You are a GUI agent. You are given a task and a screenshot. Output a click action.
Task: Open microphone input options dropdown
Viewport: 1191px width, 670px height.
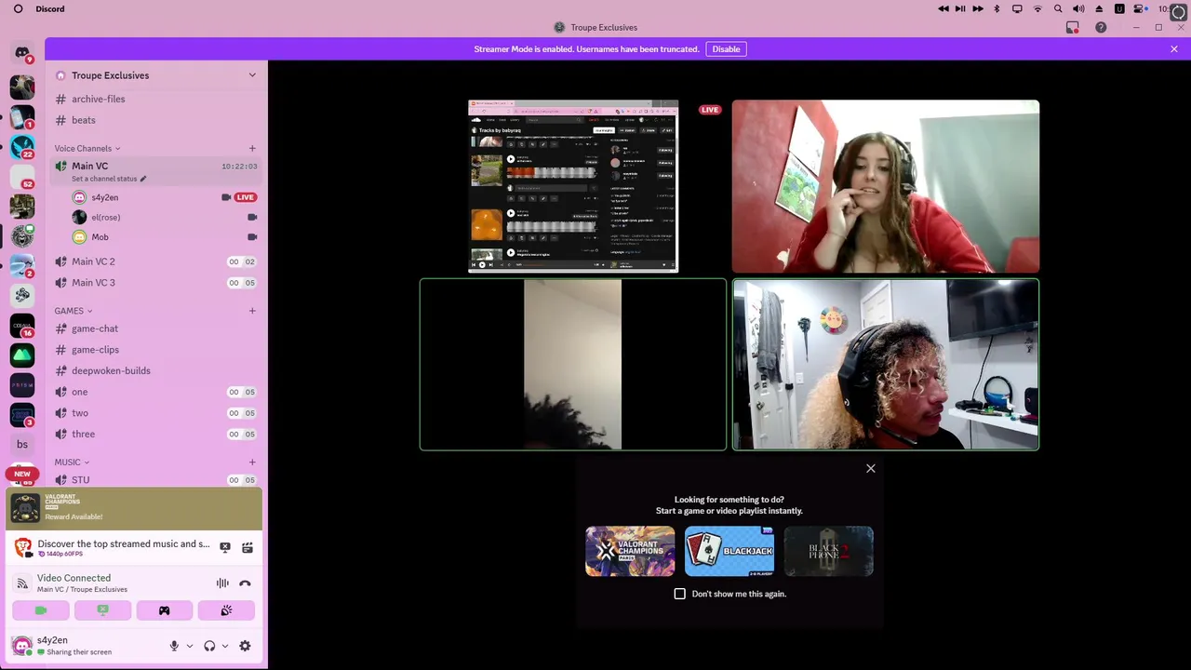point(190,646)
